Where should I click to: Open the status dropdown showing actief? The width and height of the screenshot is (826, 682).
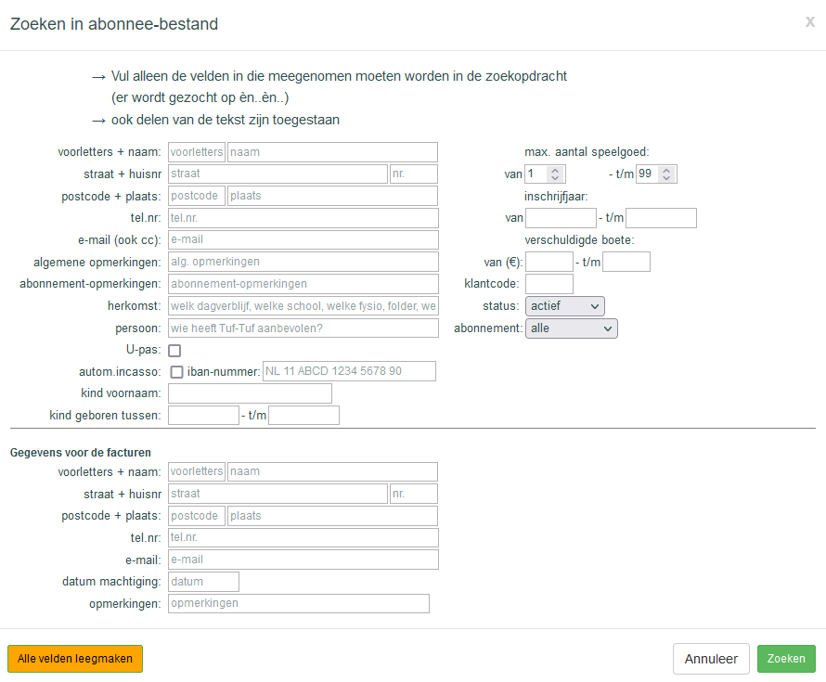[564, 306]
